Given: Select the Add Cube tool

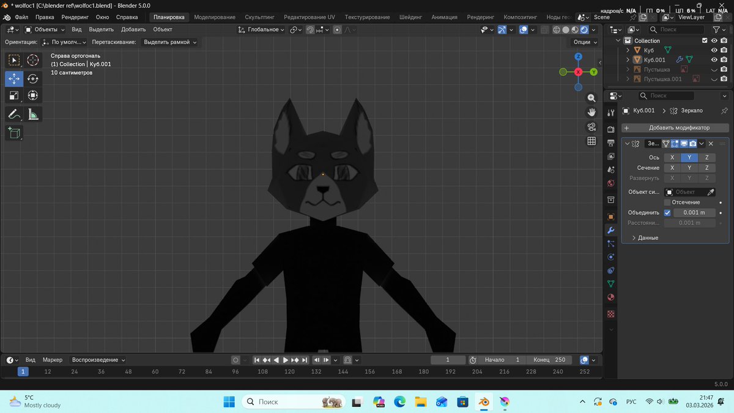Looking at the screenshot, I should click(14, 132).
